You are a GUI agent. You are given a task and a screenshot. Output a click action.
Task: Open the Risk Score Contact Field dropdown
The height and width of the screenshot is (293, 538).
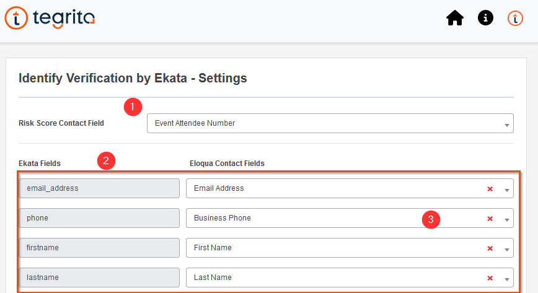(330, 123)
